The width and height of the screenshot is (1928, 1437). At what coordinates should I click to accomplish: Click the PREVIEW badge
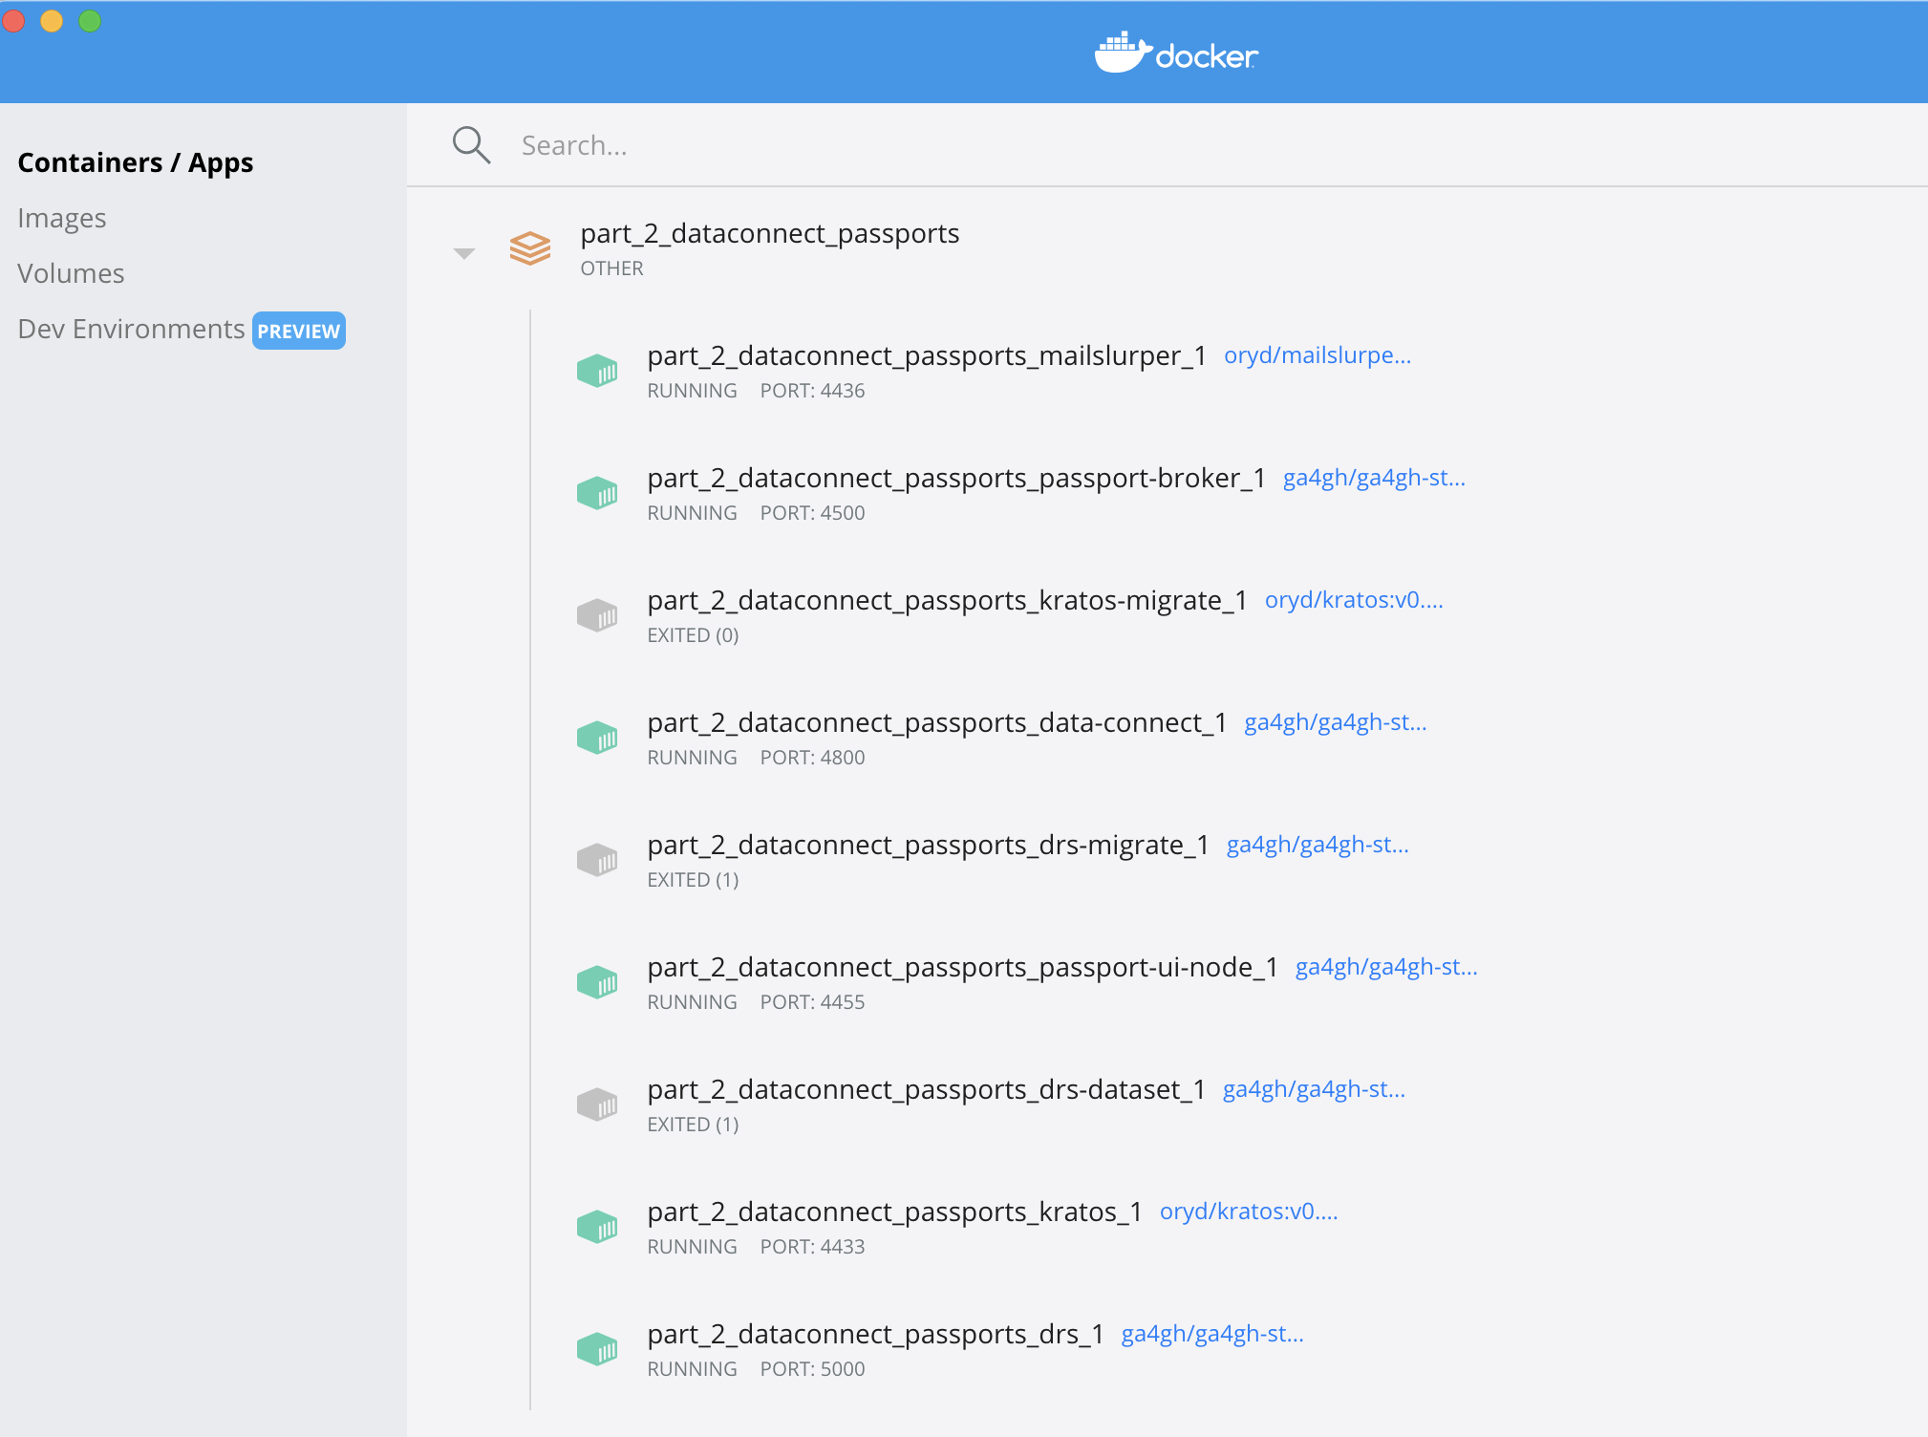click(x=299, y=331)
